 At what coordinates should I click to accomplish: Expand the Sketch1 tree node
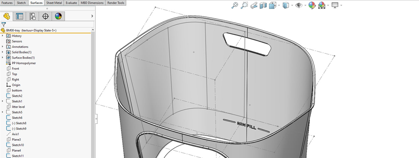3,101
